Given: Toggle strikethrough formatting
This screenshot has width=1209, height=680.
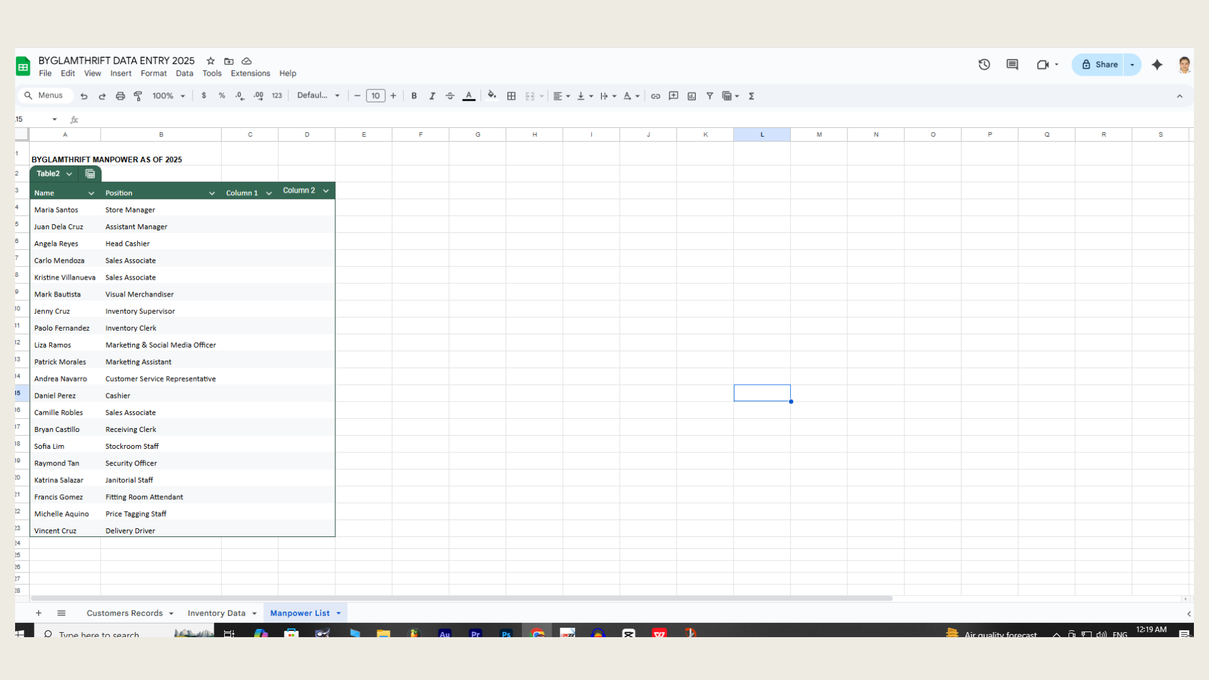Looking at the screenshot, I should 450,96.
